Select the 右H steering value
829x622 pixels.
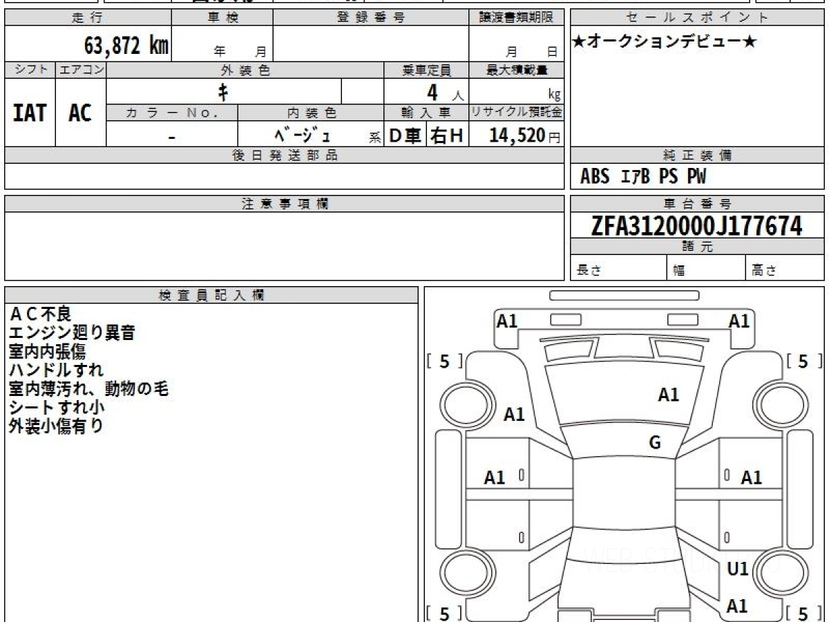click(447, 135)
